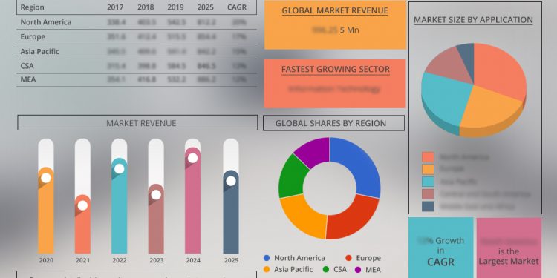This screenshot has height=278, width=557.
Task: Click the slate-blue square in pie legend
Action: (x=428, y=206)
